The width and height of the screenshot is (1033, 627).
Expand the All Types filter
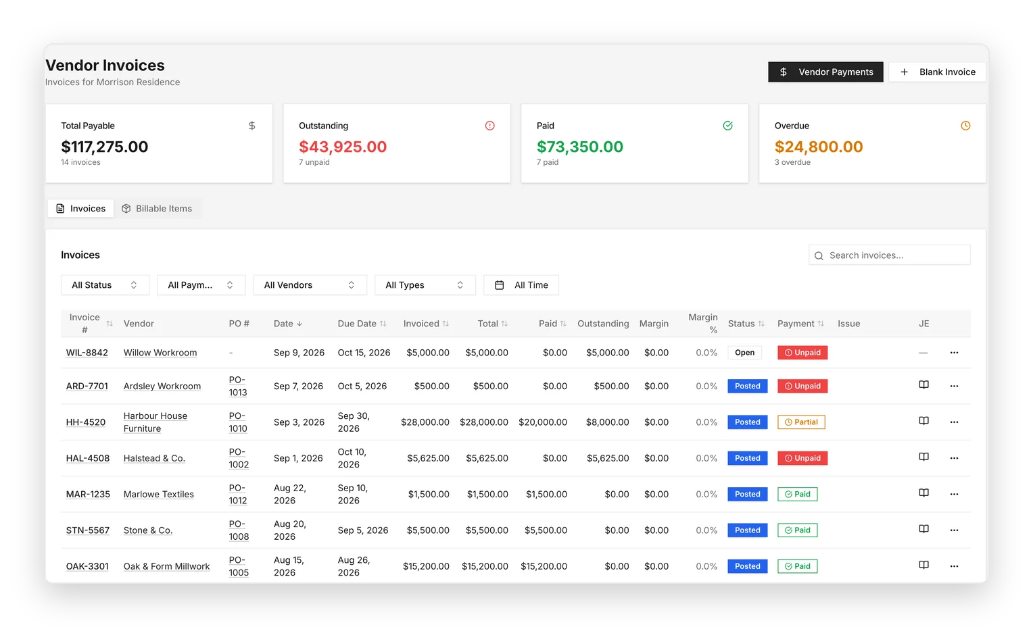(425, 285)
